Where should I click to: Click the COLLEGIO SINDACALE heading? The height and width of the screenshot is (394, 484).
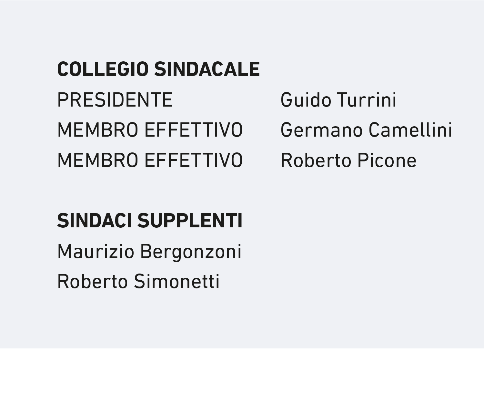[158, 69]
